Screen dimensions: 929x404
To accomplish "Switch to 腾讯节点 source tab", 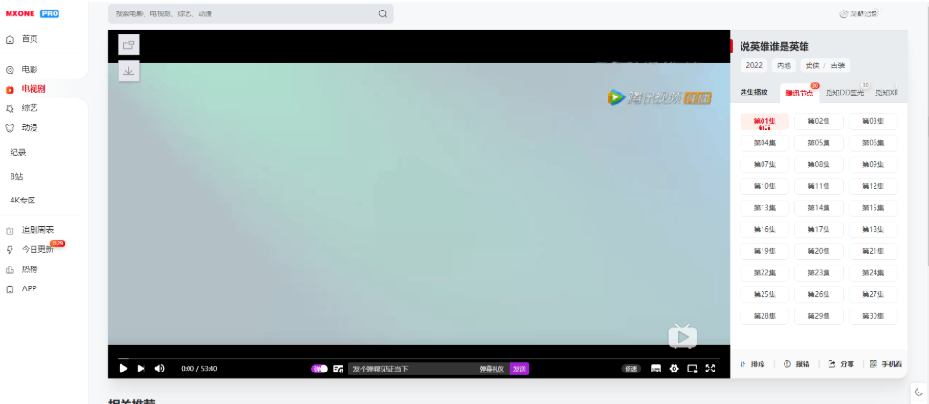I will (799, 93).
